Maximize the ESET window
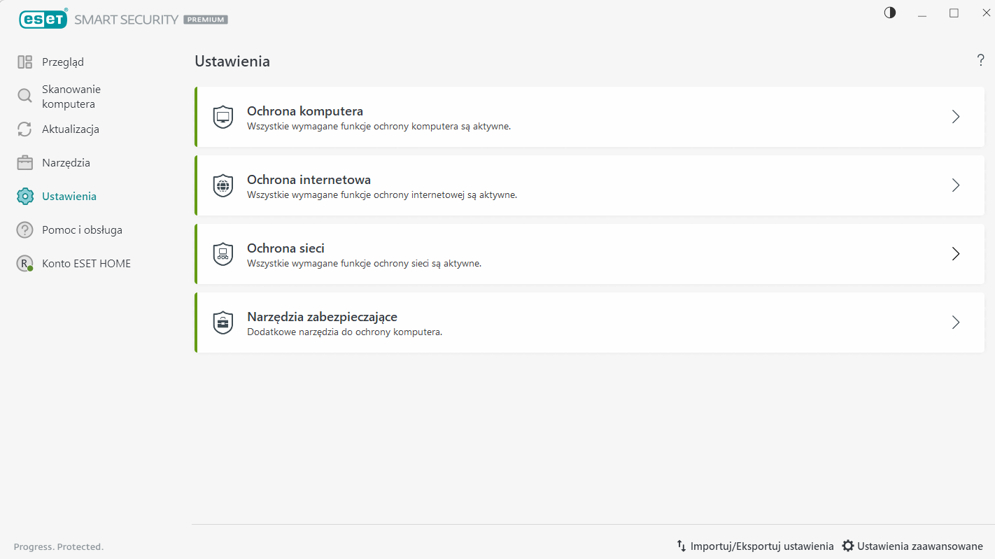This screenshot has height=559, width=995. coord(954,13)
